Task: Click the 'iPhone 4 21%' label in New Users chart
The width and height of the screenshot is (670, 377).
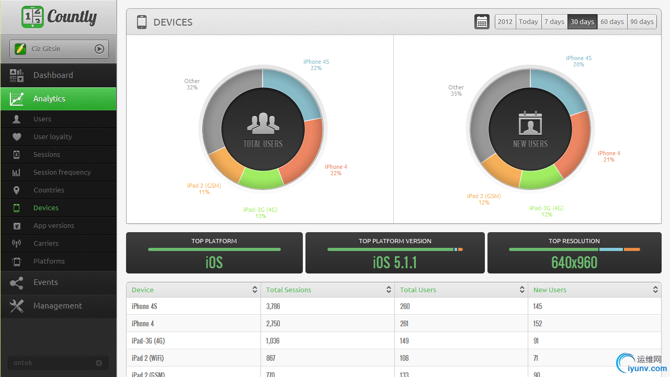Action: coord(609,156)
